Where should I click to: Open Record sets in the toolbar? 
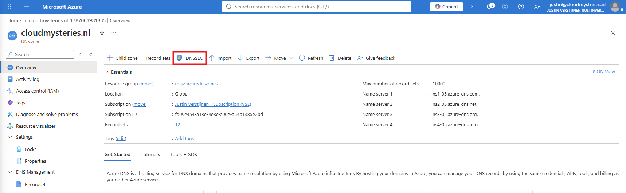click(158, 58)
